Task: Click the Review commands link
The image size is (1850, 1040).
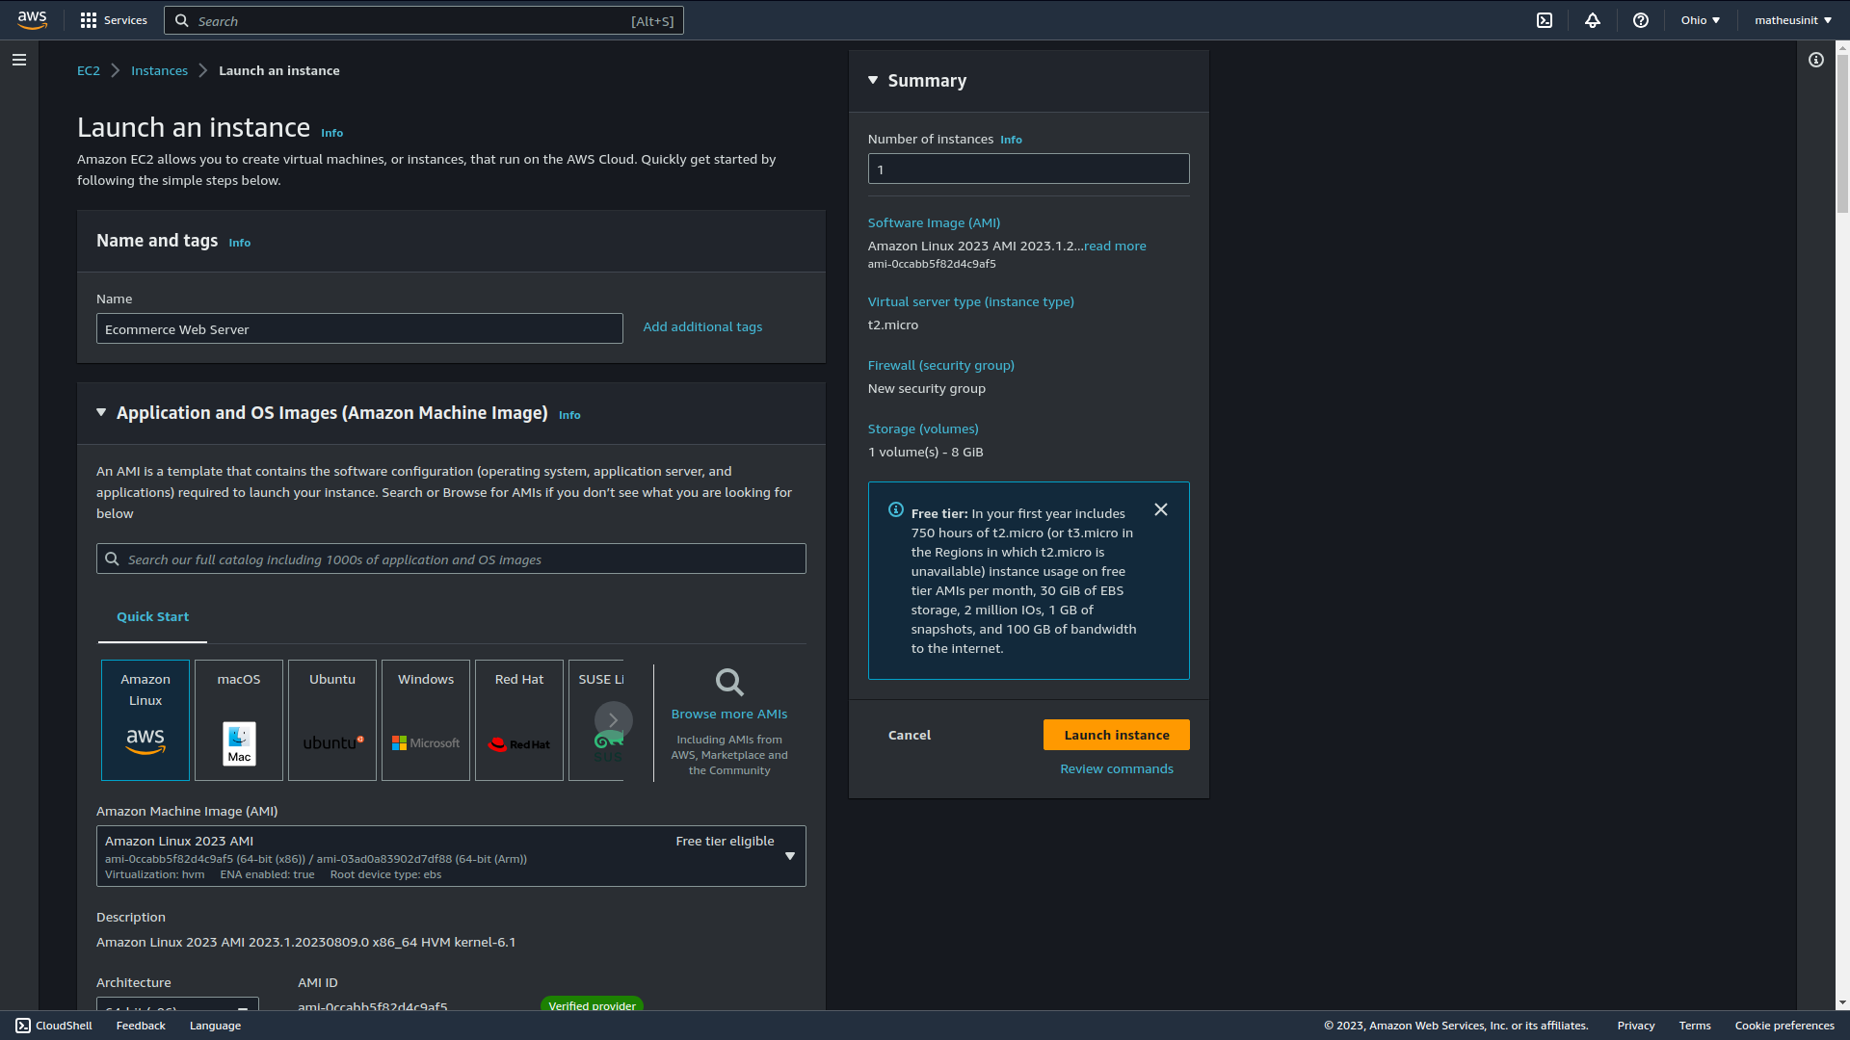Action: pos(1117,768)
